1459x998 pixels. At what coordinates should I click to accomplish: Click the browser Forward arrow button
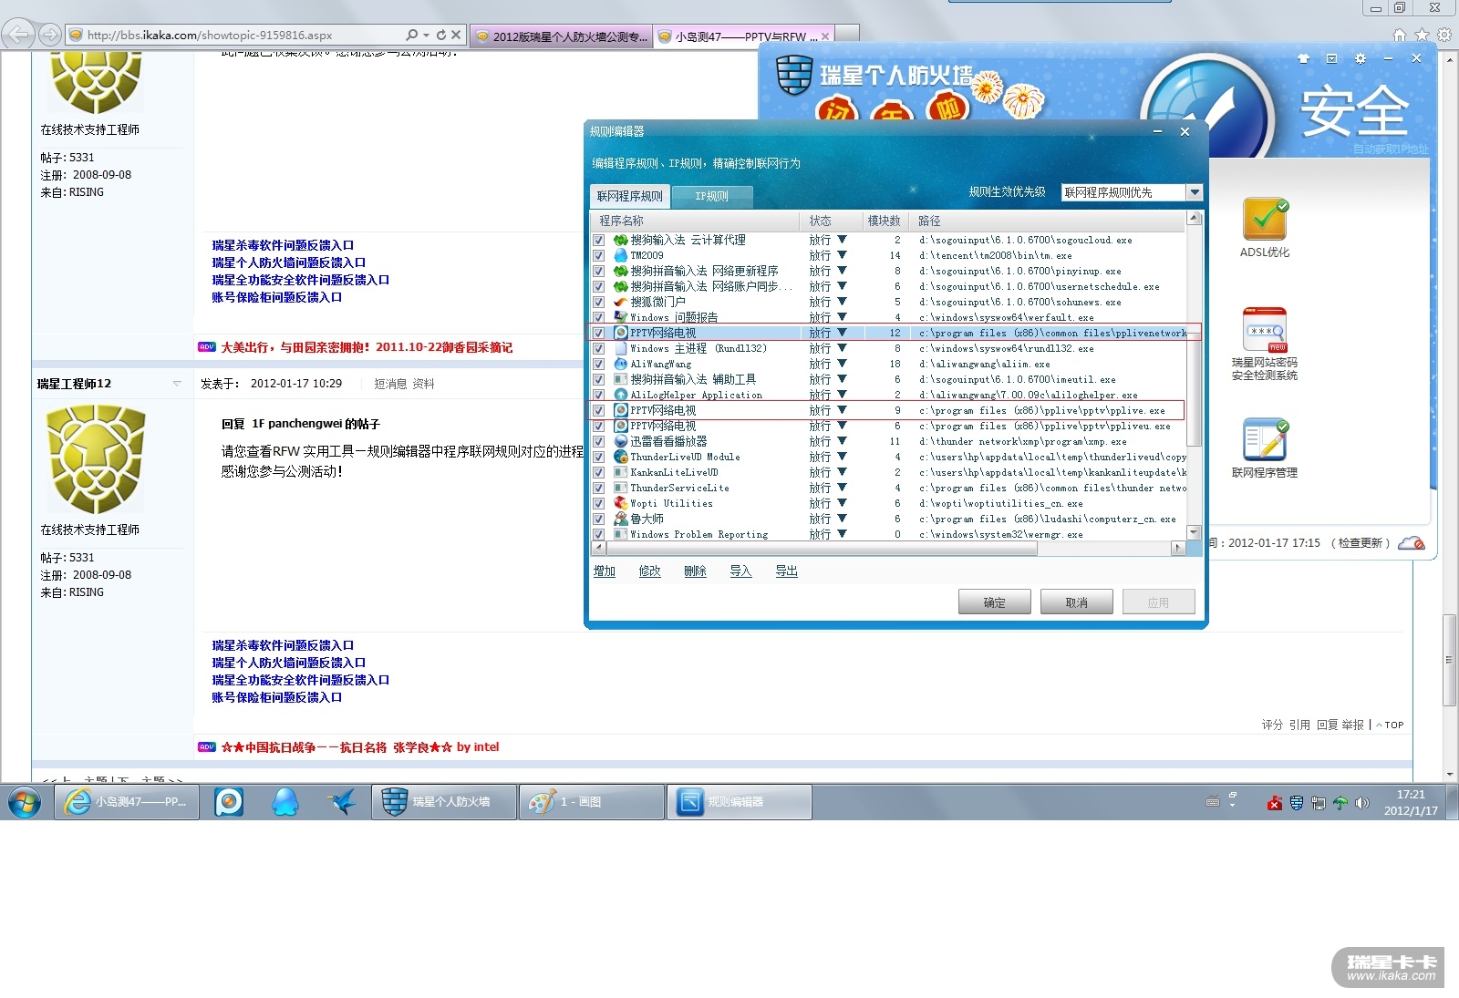click(50, 36)
